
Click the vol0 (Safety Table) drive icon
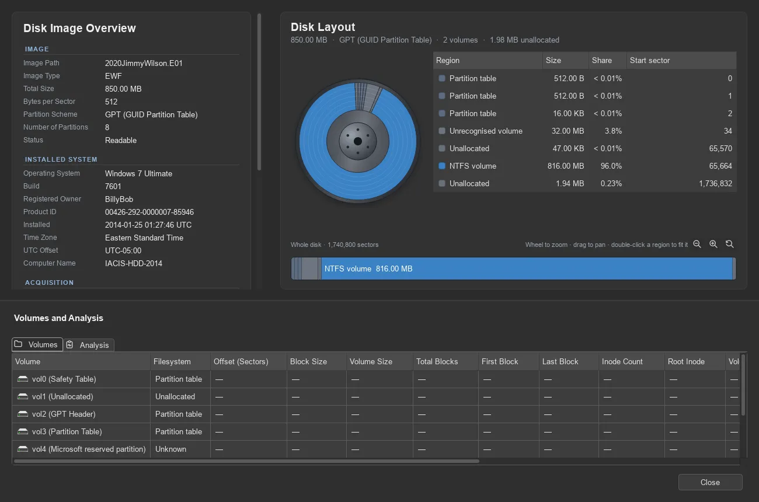click(x=23, y=379)
